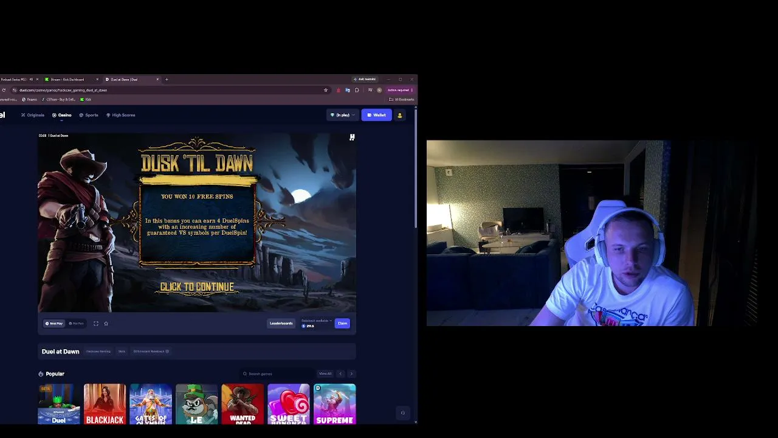Click the Instant Rakeback tag
This screenshot has height=438, width=778.
click(x=151, y=352)
